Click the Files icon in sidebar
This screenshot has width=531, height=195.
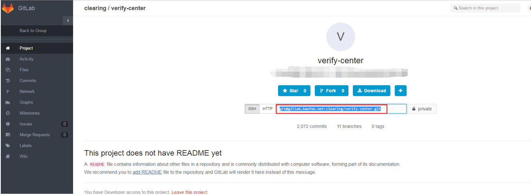(x=8, y=70)
